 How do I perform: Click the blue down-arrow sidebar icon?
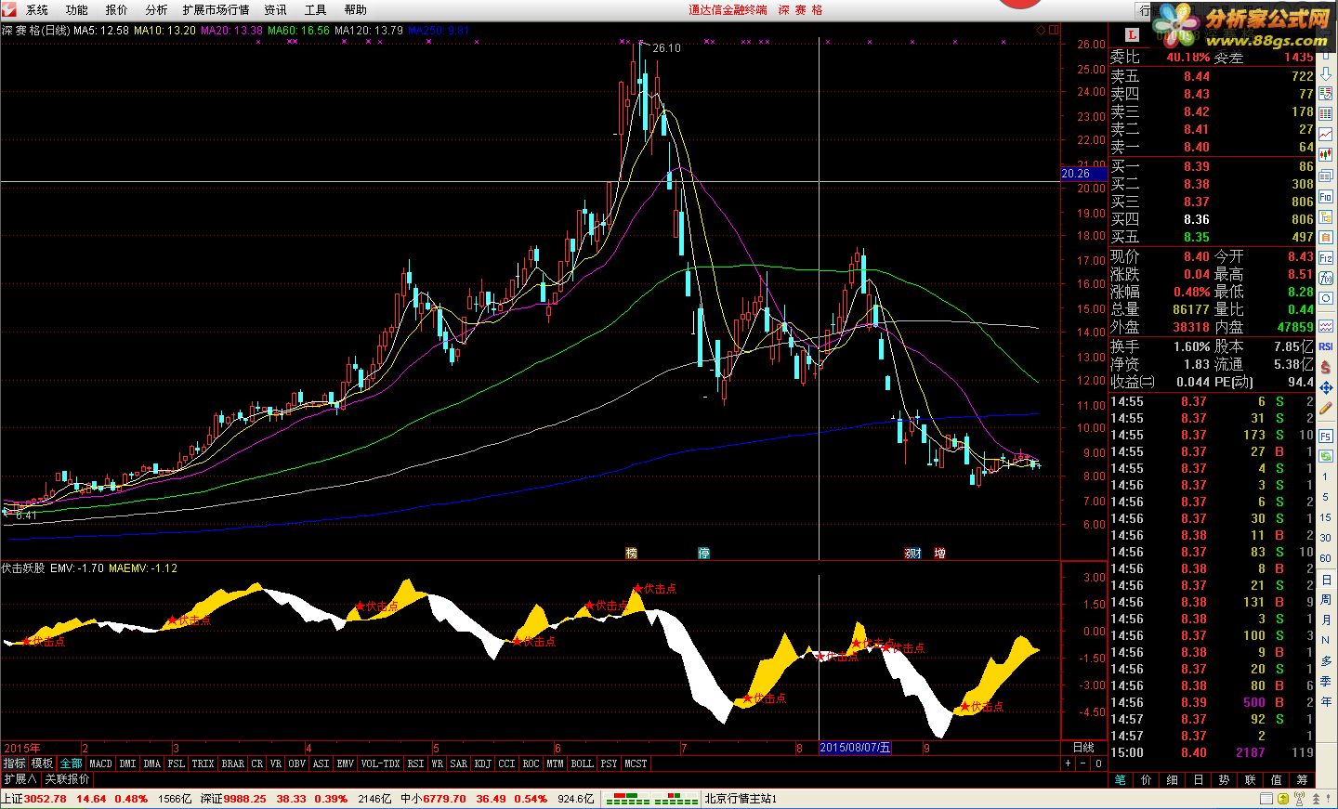1326,72
